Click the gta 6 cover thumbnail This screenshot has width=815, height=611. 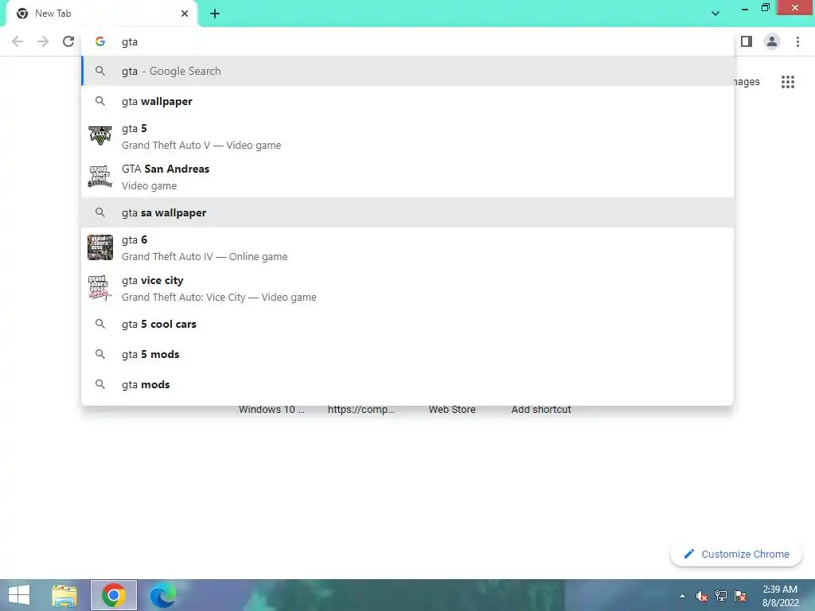[99, 247]
